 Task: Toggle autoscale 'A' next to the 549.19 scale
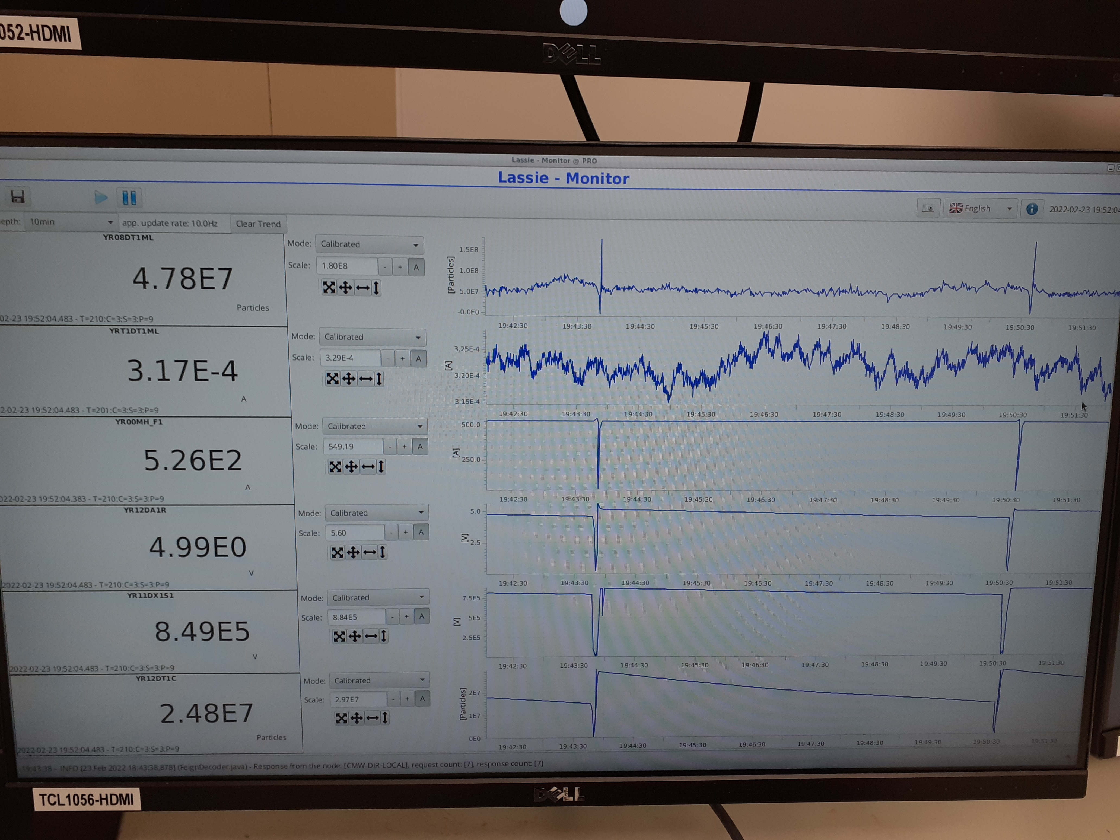pyautogui.click(x=420, y=447)
